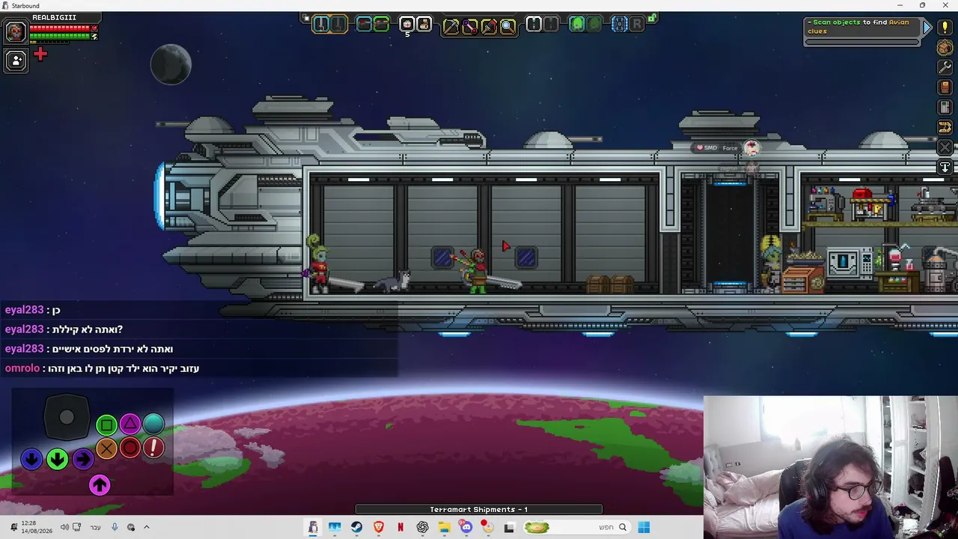Use the medkit in the hotbar

(407, 25)
